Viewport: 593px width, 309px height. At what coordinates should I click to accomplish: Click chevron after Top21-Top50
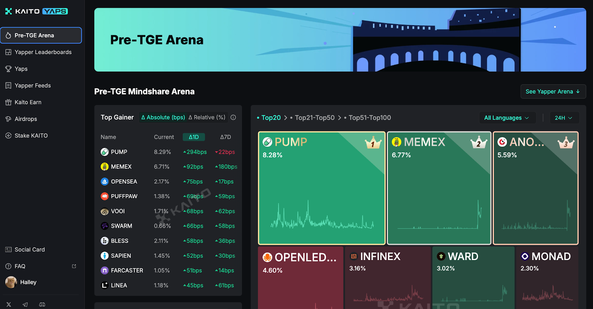tap(339, 118)
